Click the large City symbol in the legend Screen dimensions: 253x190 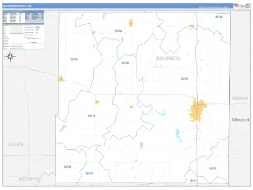(x=38, y=27)
